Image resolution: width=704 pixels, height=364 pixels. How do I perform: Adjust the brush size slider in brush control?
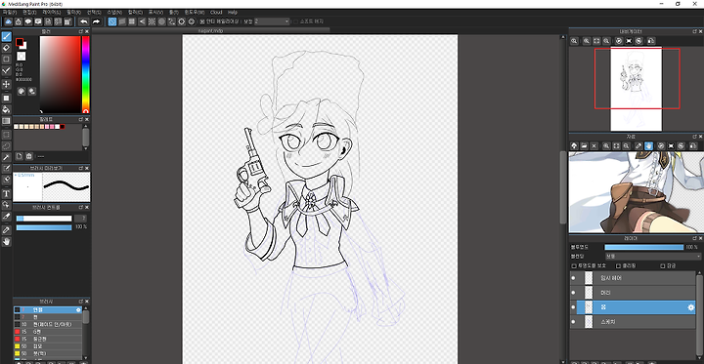click(x=44, y=219)
